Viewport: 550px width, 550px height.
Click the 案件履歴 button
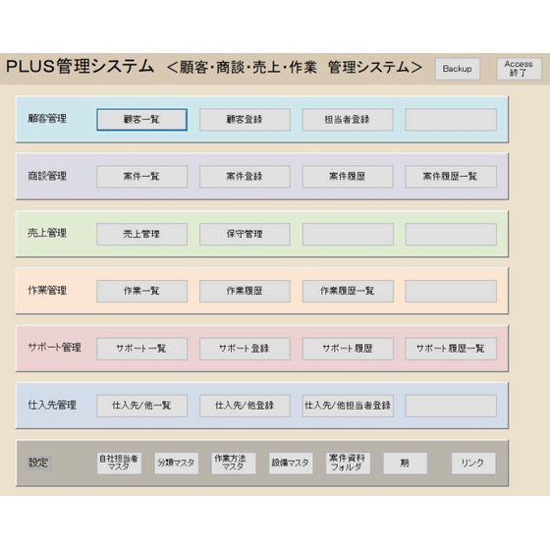coord(348,177)
